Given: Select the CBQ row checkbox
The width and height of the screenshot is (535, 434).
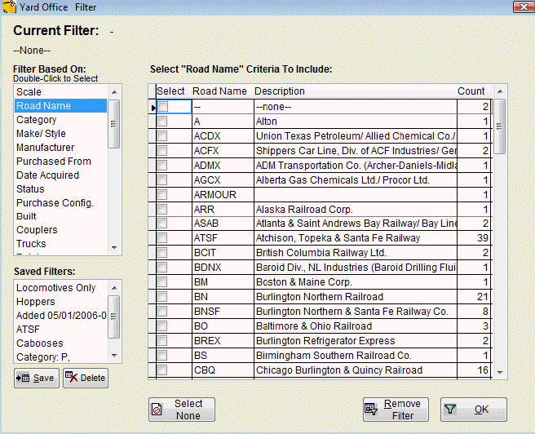Looking at the screenshot, I should tap(162, 370).
